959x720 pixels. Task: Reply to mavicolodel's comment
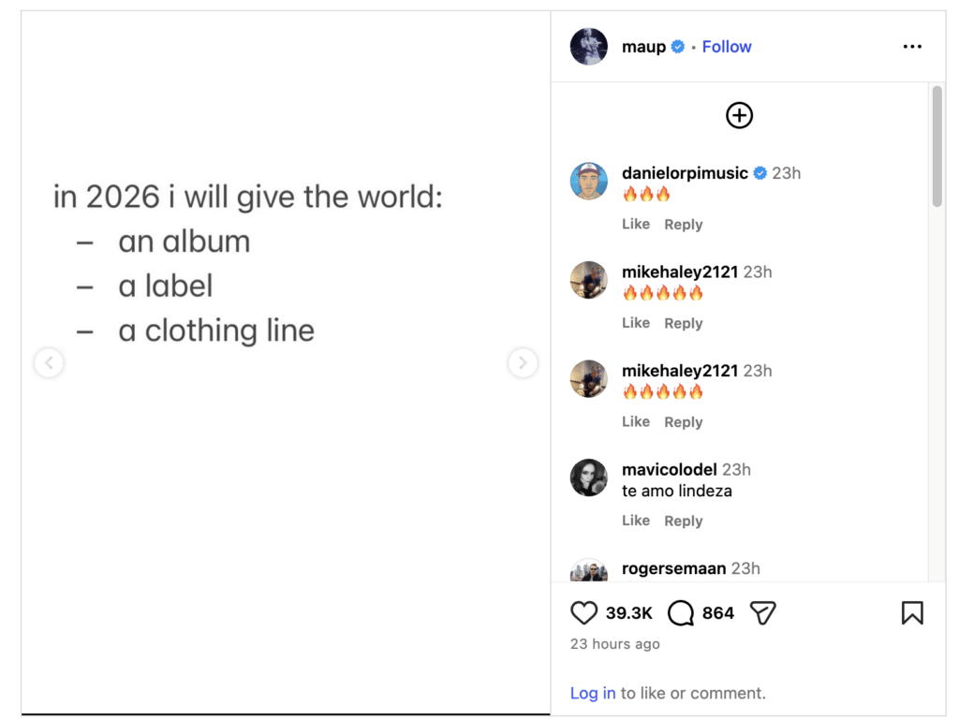(684, 521)
